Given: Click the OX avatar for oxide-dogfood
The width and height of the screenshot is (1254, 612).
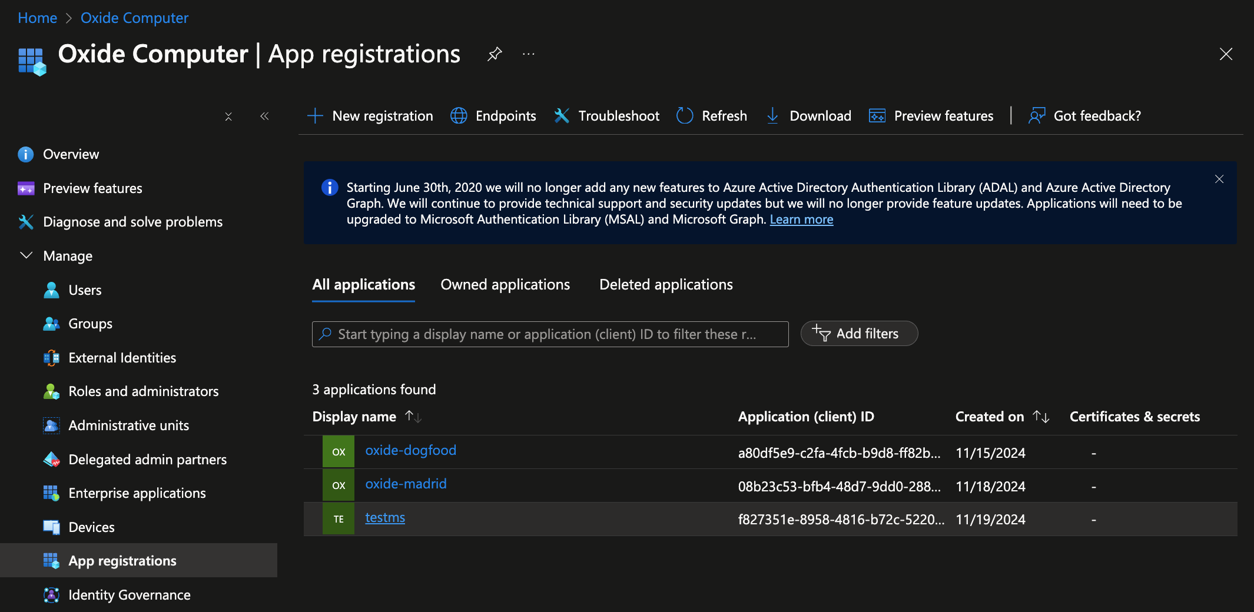Looking at the screenshot, I should [339, 452].
